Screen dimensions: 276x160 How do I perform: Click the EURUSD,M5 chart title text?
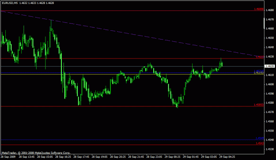[10, 3]
